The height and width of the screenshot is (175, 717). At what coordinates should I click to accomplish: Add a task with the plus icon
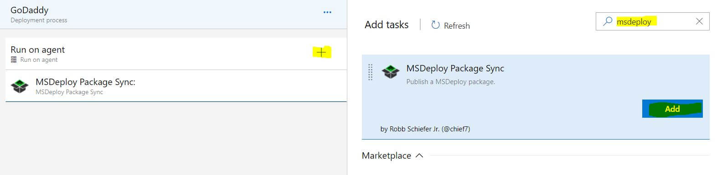pos(321,53)
